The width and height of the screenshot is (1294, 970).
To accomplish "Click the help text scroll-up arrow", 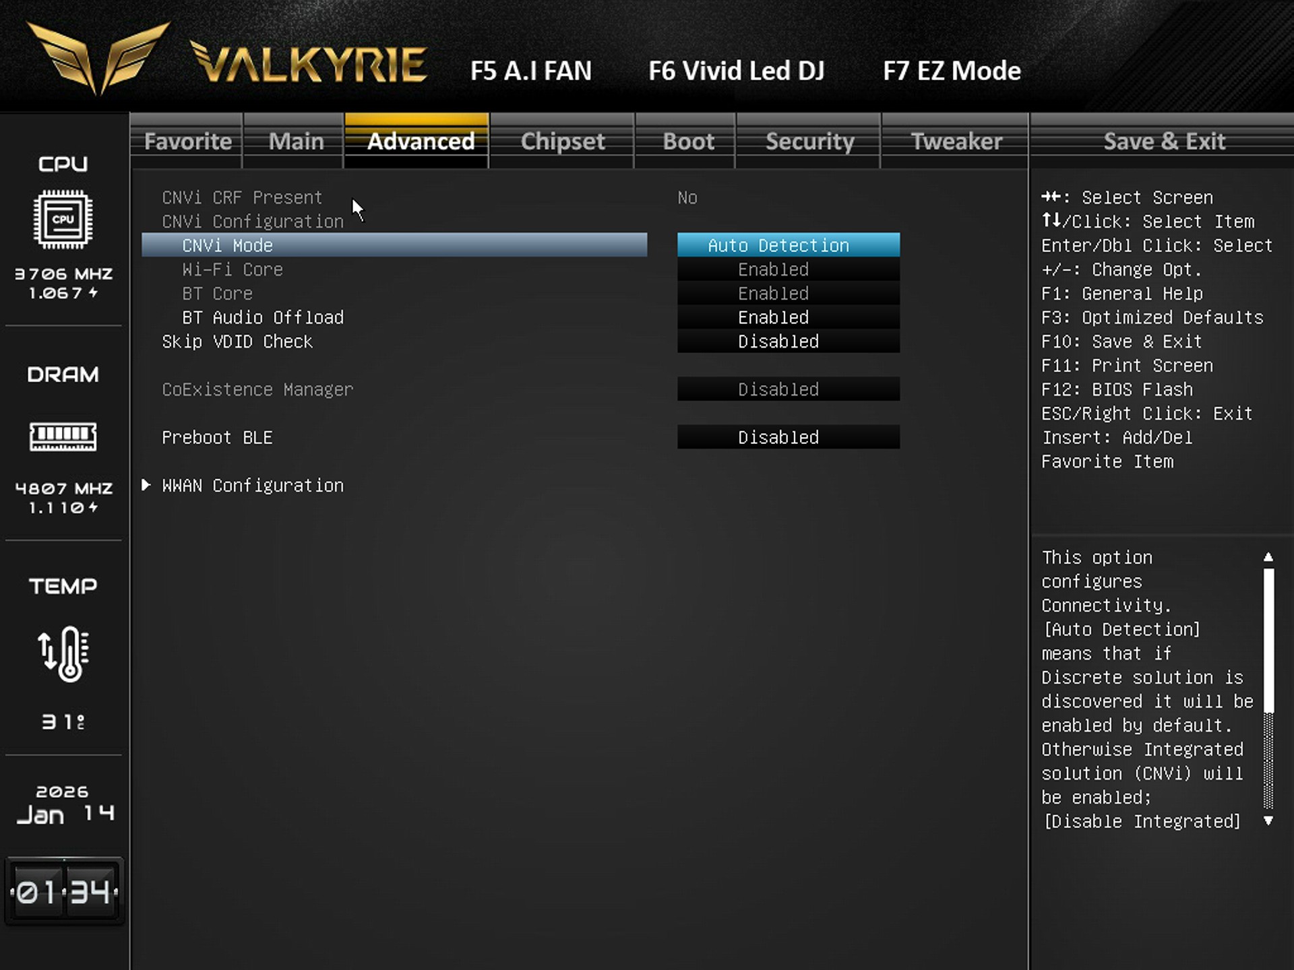I will click(1268, 557).
